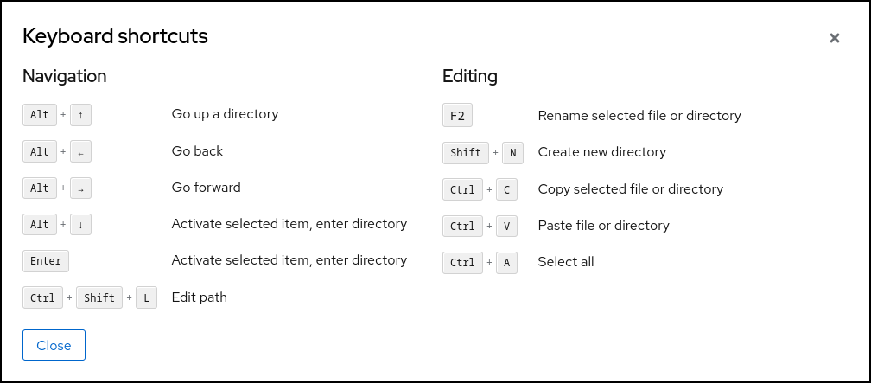Image resolution: width=871 pixels, height=383 pixels.
Task: Click the up arrow key icon
Action: pos(80,115)
